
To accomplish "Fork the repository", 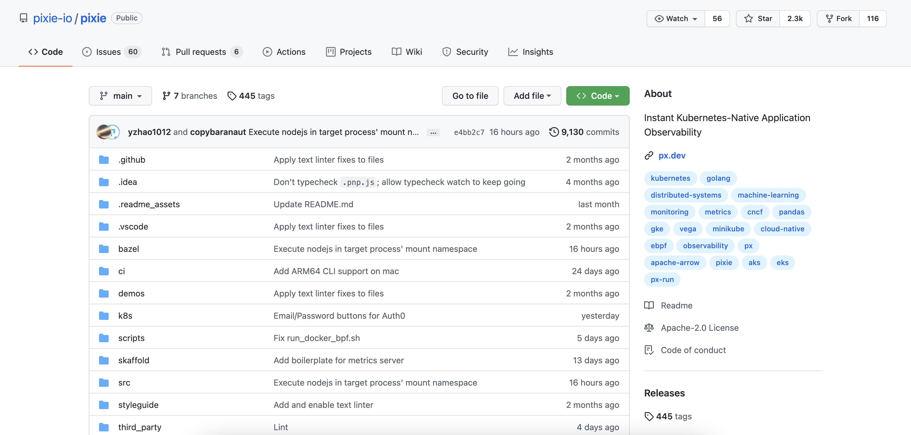I will pos(838,19).
